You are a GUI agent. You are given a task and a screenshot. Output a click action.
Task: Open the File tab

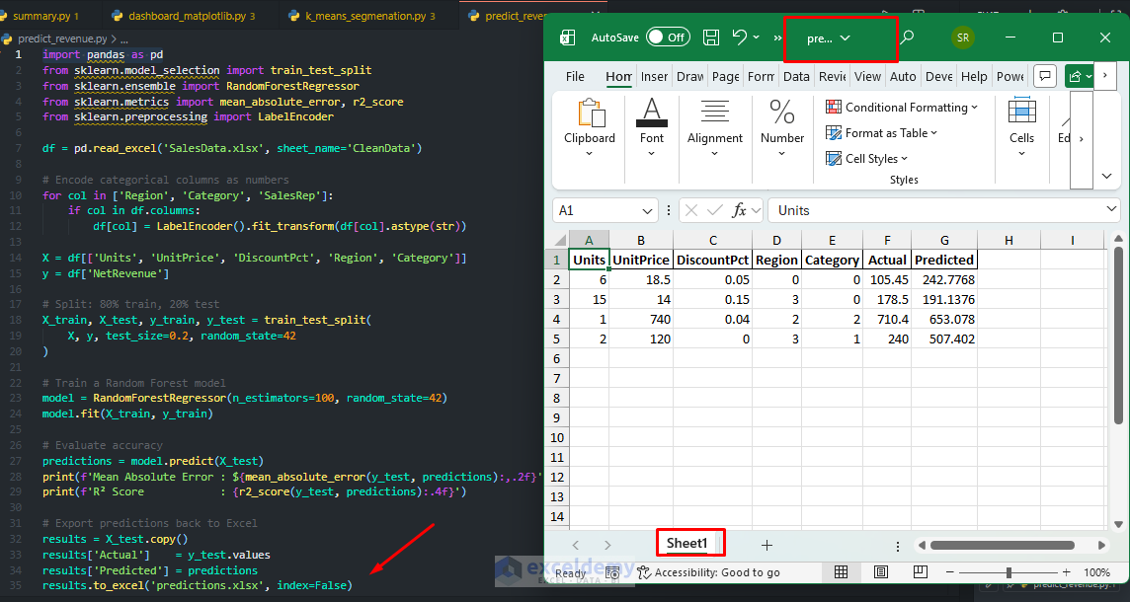click(x=575, y=76)
